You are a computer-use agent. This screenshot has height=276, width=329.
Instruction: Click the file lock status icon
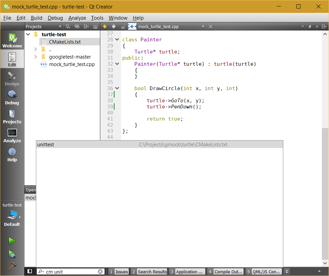coord(123,27)
